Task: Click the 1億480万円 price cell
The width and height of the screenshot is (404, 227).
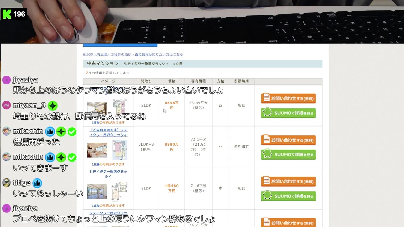Action: tap(172, 188)
